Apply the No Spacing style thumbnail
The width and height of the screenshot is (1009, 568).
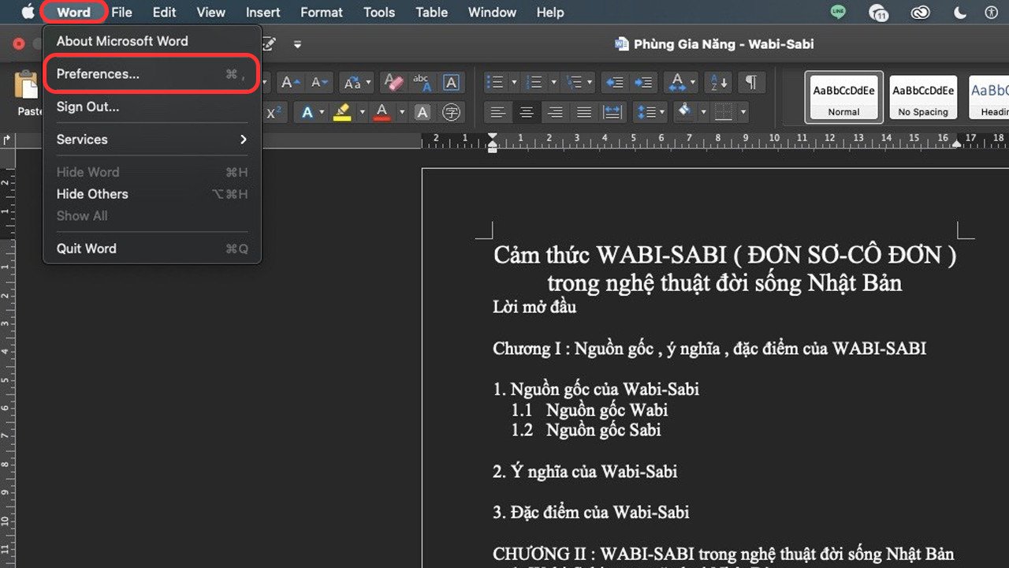click(x=923, y=97)
